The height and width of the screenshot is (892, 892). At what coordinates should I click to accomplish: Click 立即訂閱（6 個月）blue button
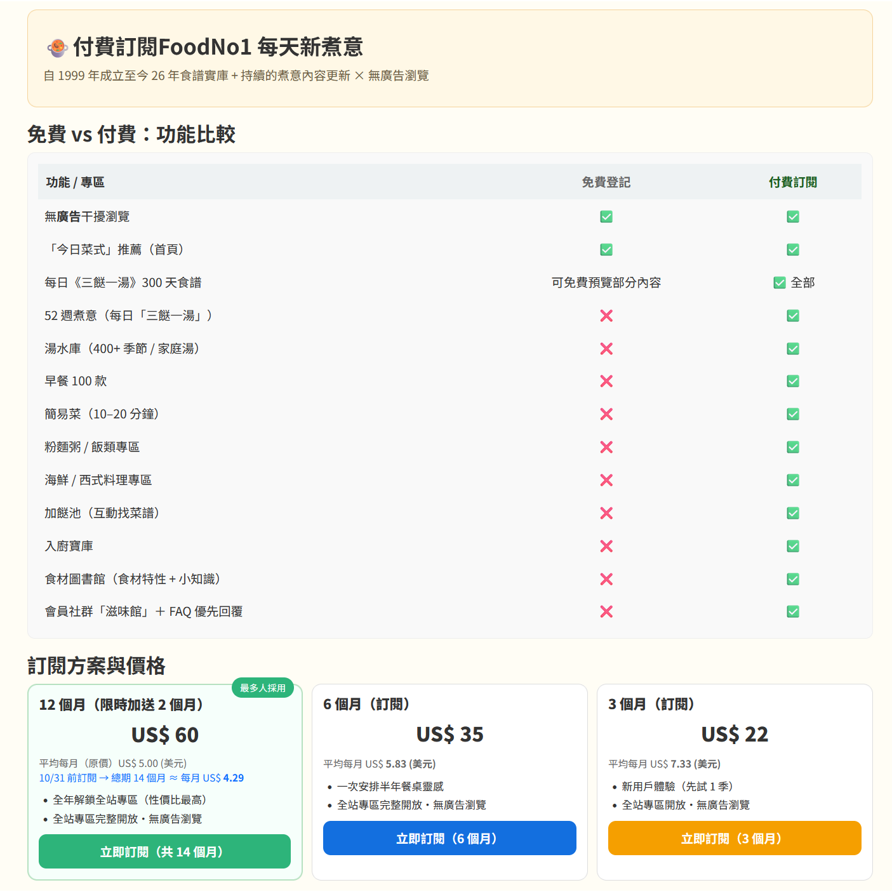tap(449, 838)
